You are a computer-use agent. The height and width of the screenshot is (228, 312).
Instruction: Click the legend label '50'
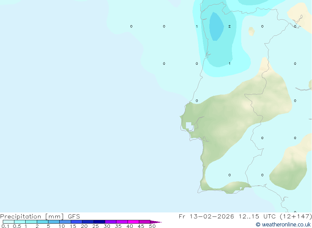(x=153, y=226)
